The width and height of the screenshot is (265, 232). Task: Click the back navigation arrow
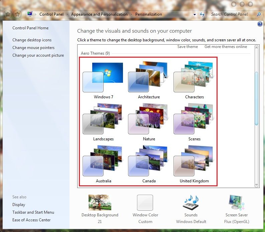click(8, 14)
